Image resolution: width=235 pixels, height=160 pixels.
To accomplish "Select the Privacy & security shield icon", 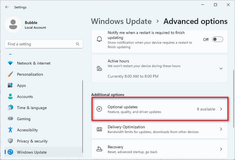I will [x=10, y=141].
